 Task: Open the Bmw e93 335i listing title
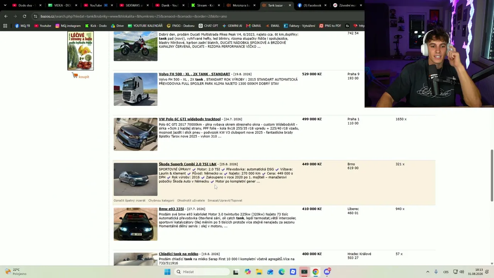[x=171, y=209]
